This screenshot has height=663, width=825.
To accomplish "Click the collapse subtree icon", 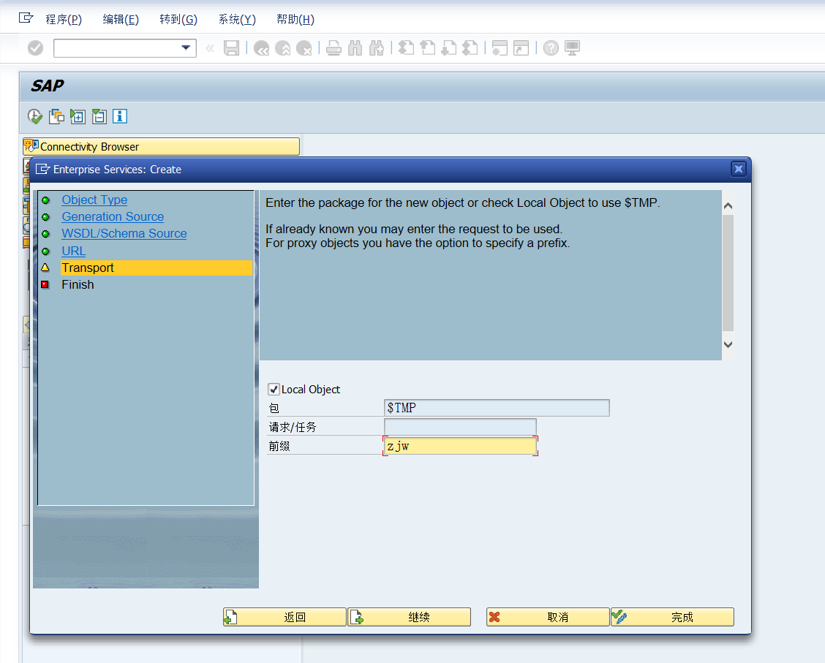I will (99, 116).
